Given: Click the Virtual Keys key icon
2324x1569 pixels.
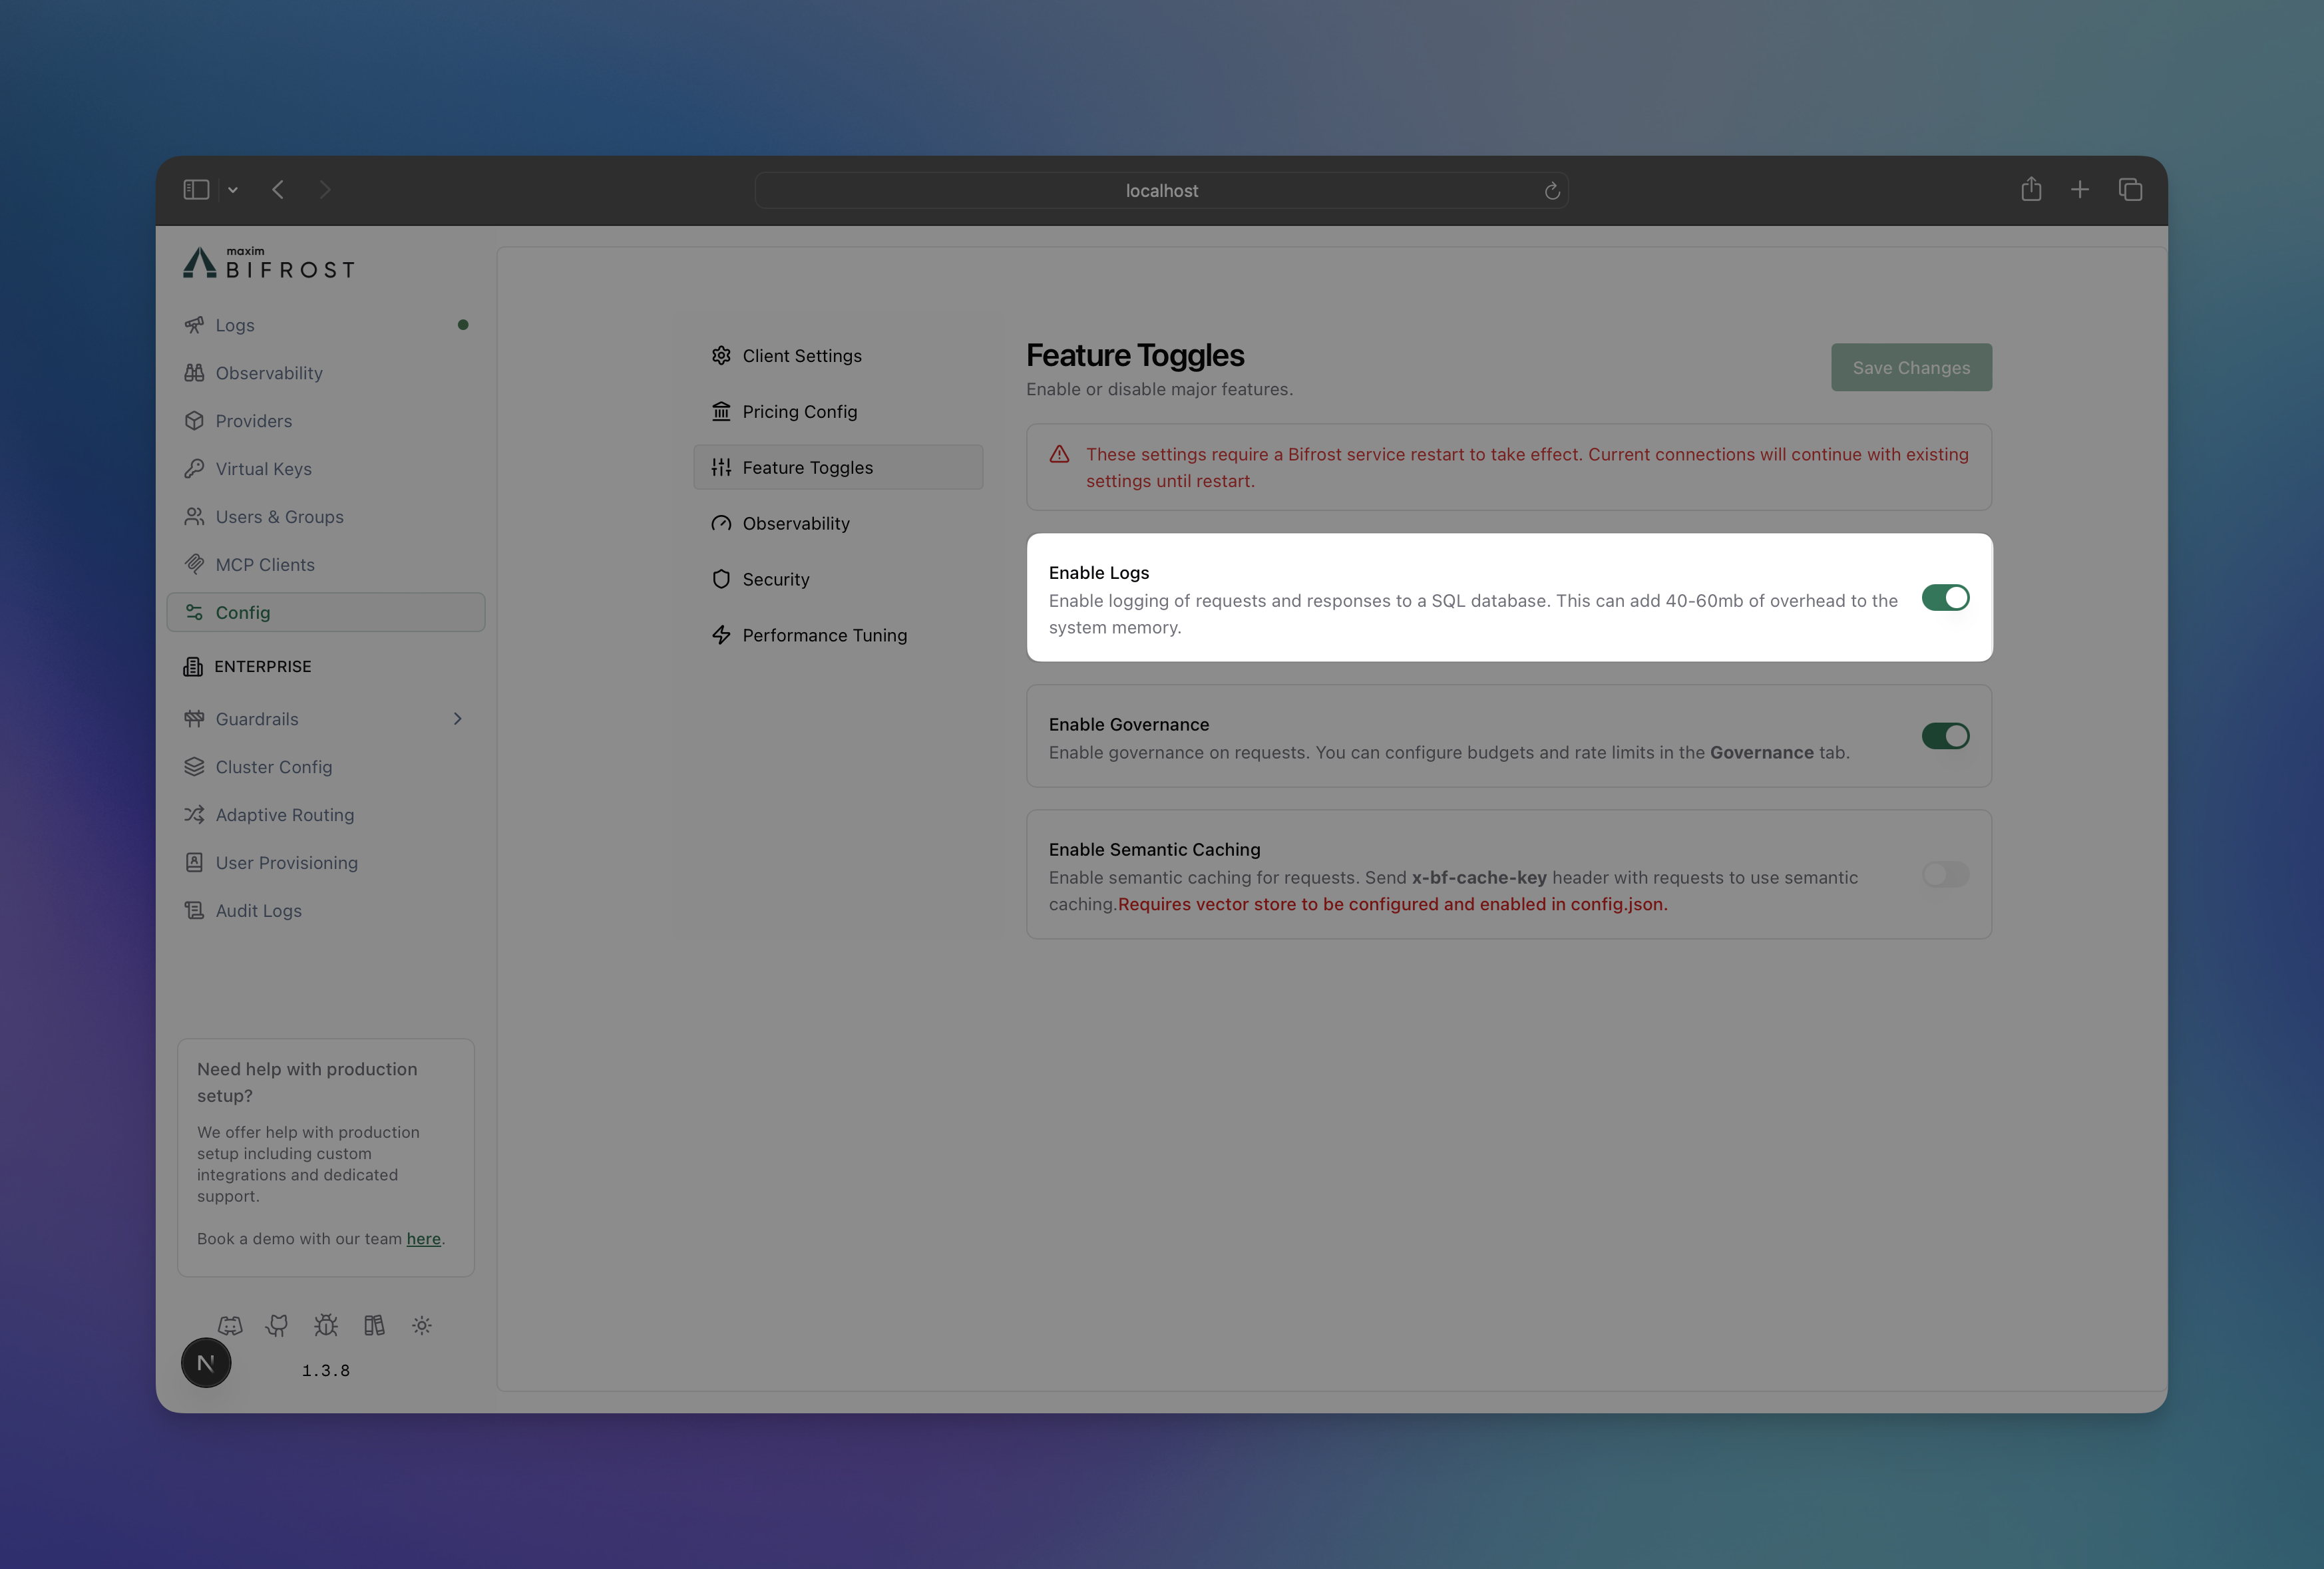Looking at the screenshot, I should tap(196, 468).
